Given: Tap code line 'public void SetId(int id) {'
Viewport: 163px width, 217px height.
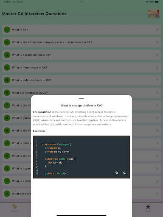Looking at the screenshot, I should tap(60, 159).
